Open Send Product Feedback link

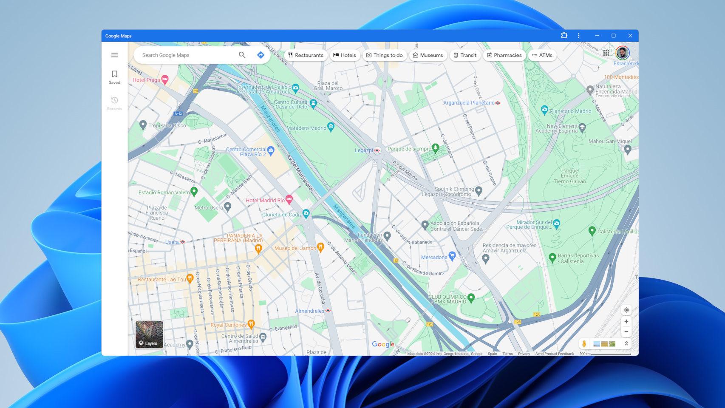click(x=555, y=354)
